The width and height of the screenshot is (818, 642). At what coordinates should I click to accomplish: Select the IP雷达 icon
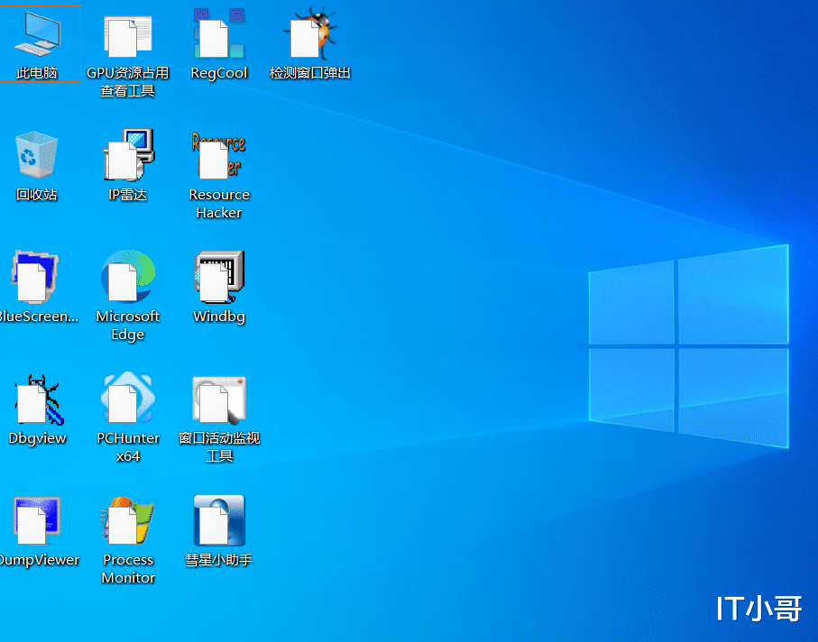(x=127, y=153)
